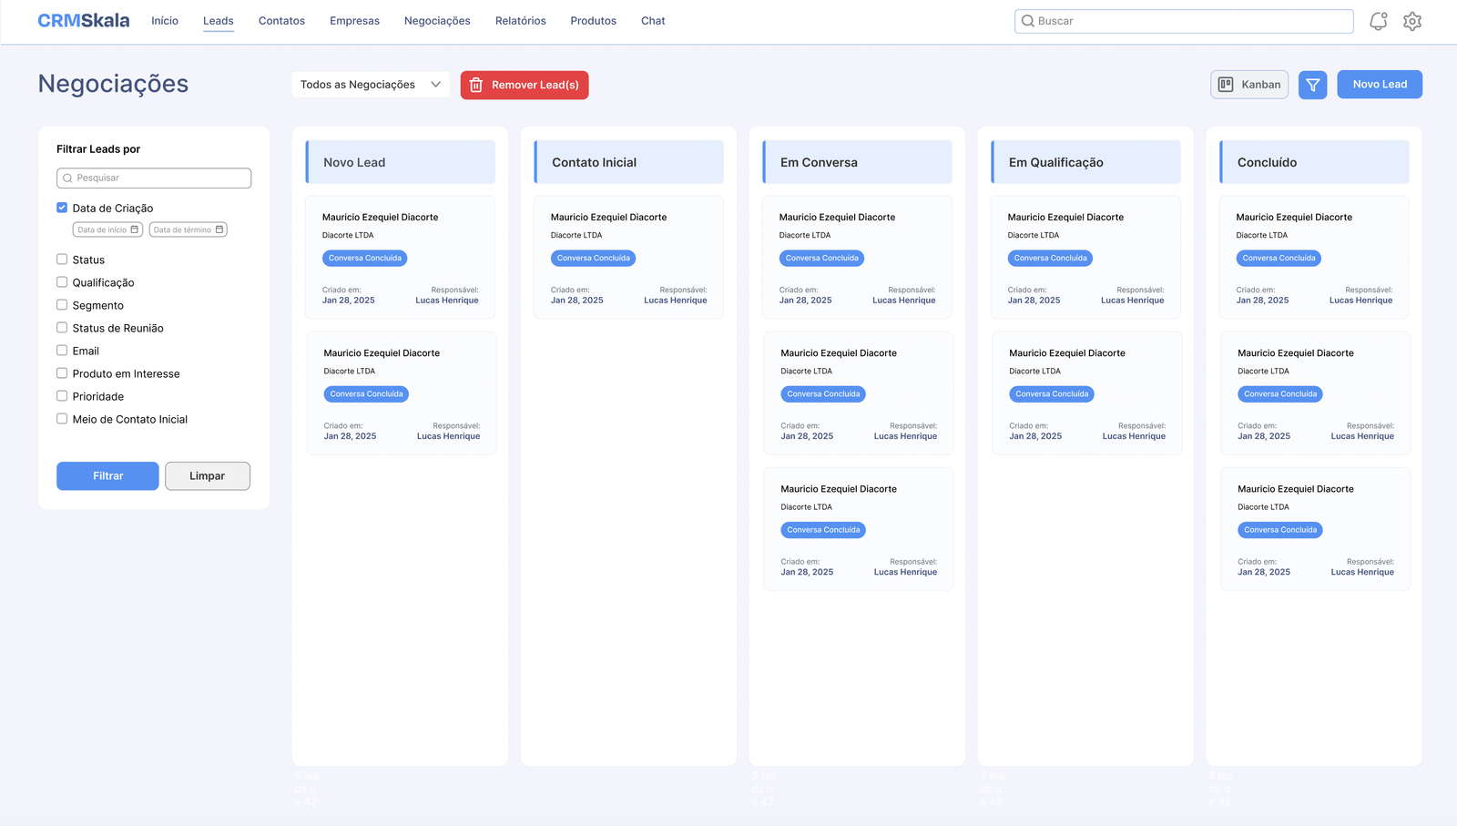Click the magnifier icon in Buscar field
The image size is (1457, 826).
pos(1028,21)
